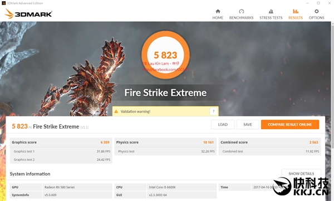This screenshot has height=201, width=334.
Task: Click Physics test value 32.26 FPS
Action: coord(208,151)
